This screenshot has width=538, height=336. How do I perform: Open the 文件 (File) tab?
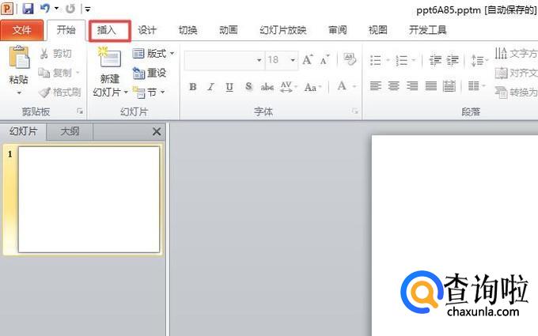tap(21, 30)
